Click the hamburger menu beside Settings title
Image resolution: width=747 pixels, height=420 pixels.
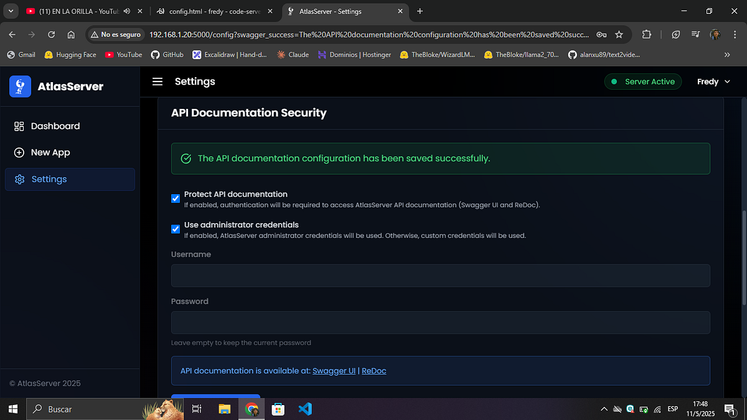coord(157,81)
